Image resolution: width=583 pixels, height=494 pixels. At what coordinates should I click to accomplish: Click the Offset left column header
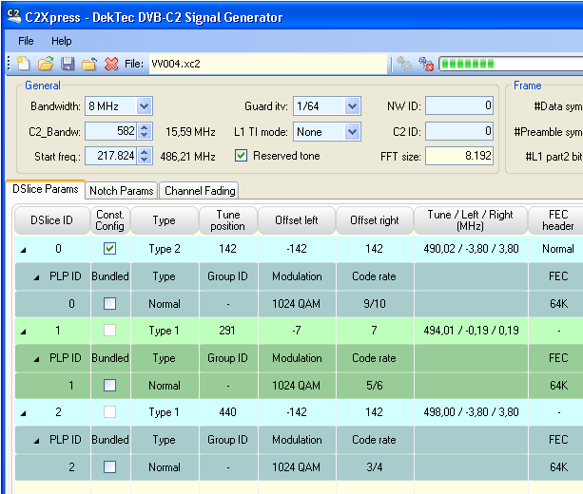coord(297,220)
